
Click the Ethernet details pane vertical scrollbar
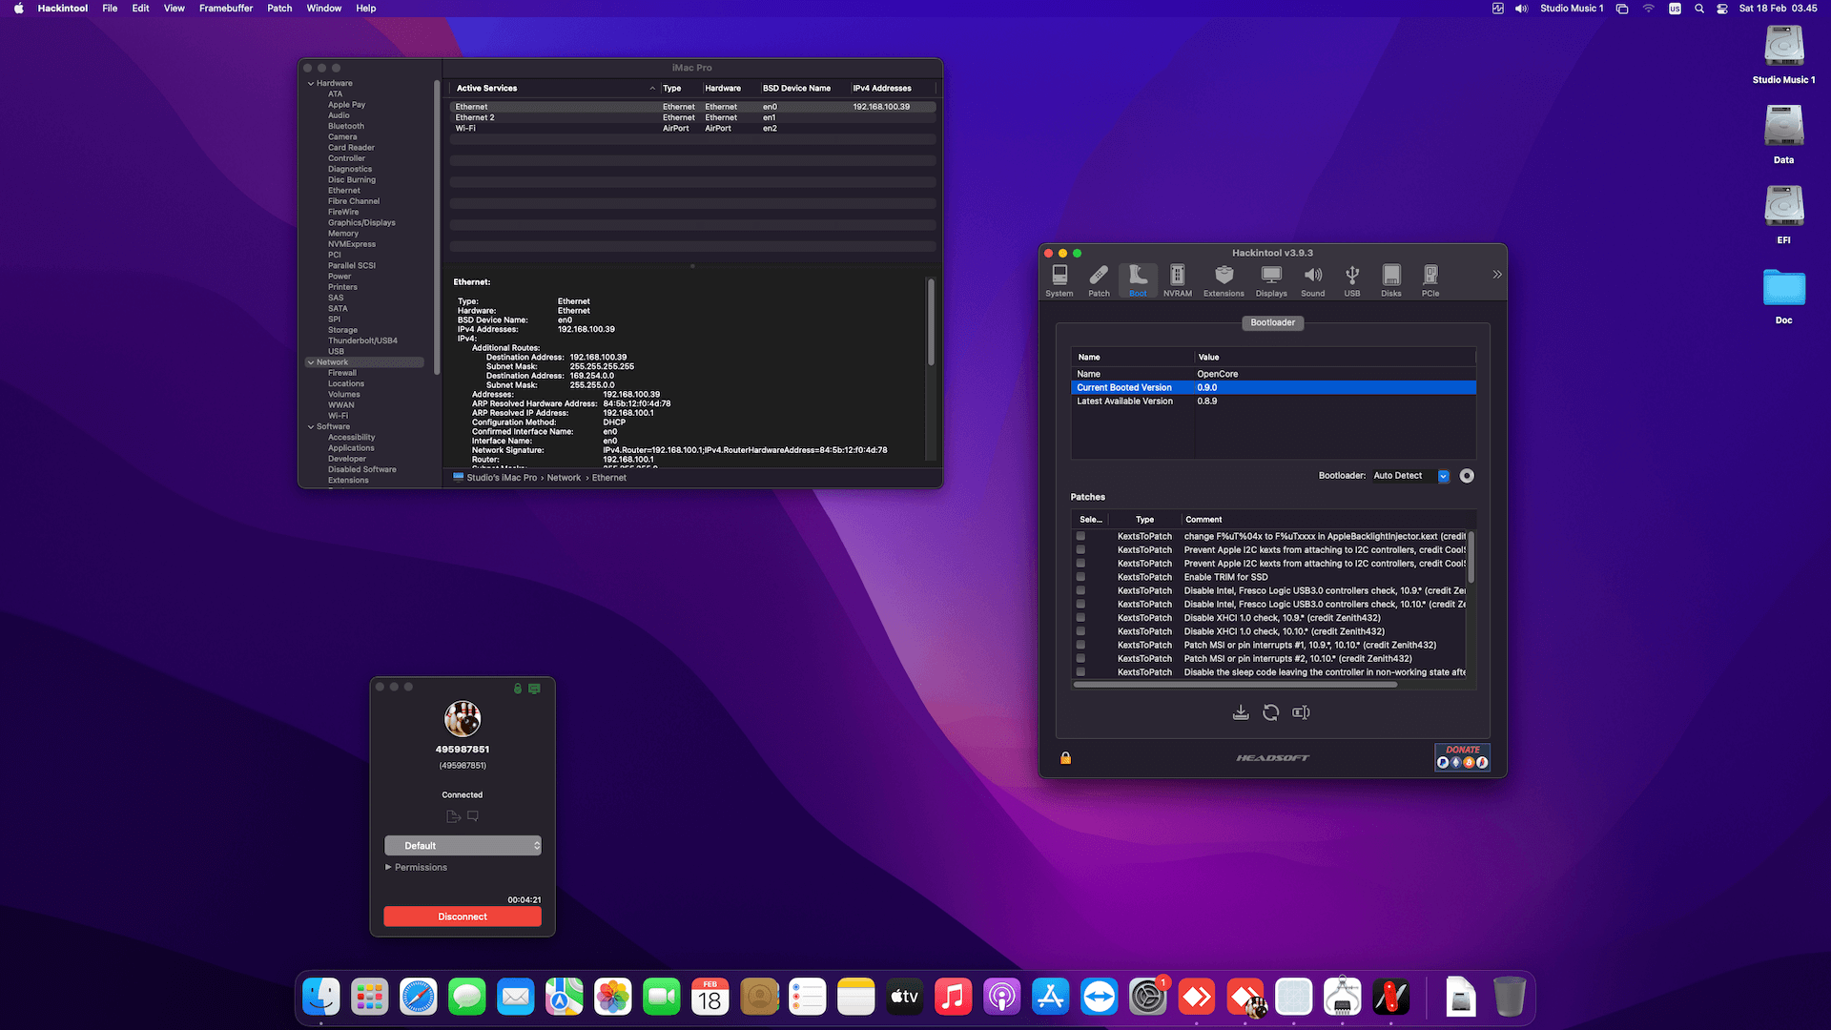coord(931,321)
